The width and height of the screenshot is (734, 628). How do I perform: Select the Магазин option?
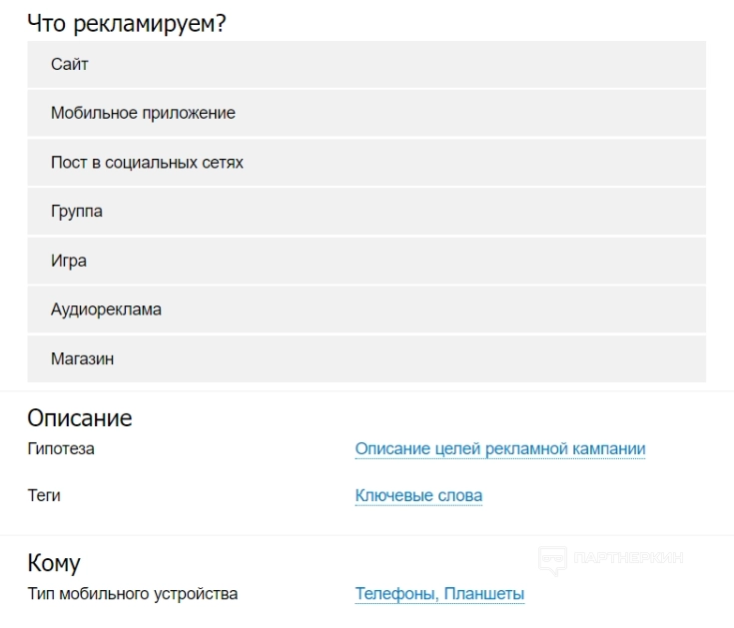click(x=367, y=358)
